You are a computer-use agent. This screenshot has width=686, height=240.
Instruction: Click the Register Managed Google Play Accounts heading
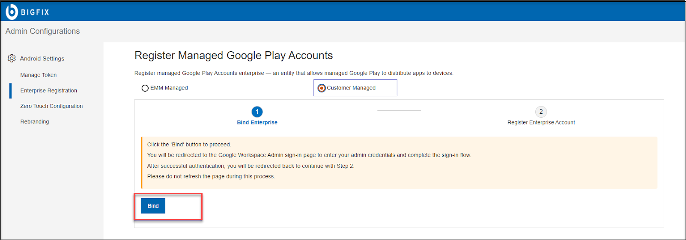233,56
